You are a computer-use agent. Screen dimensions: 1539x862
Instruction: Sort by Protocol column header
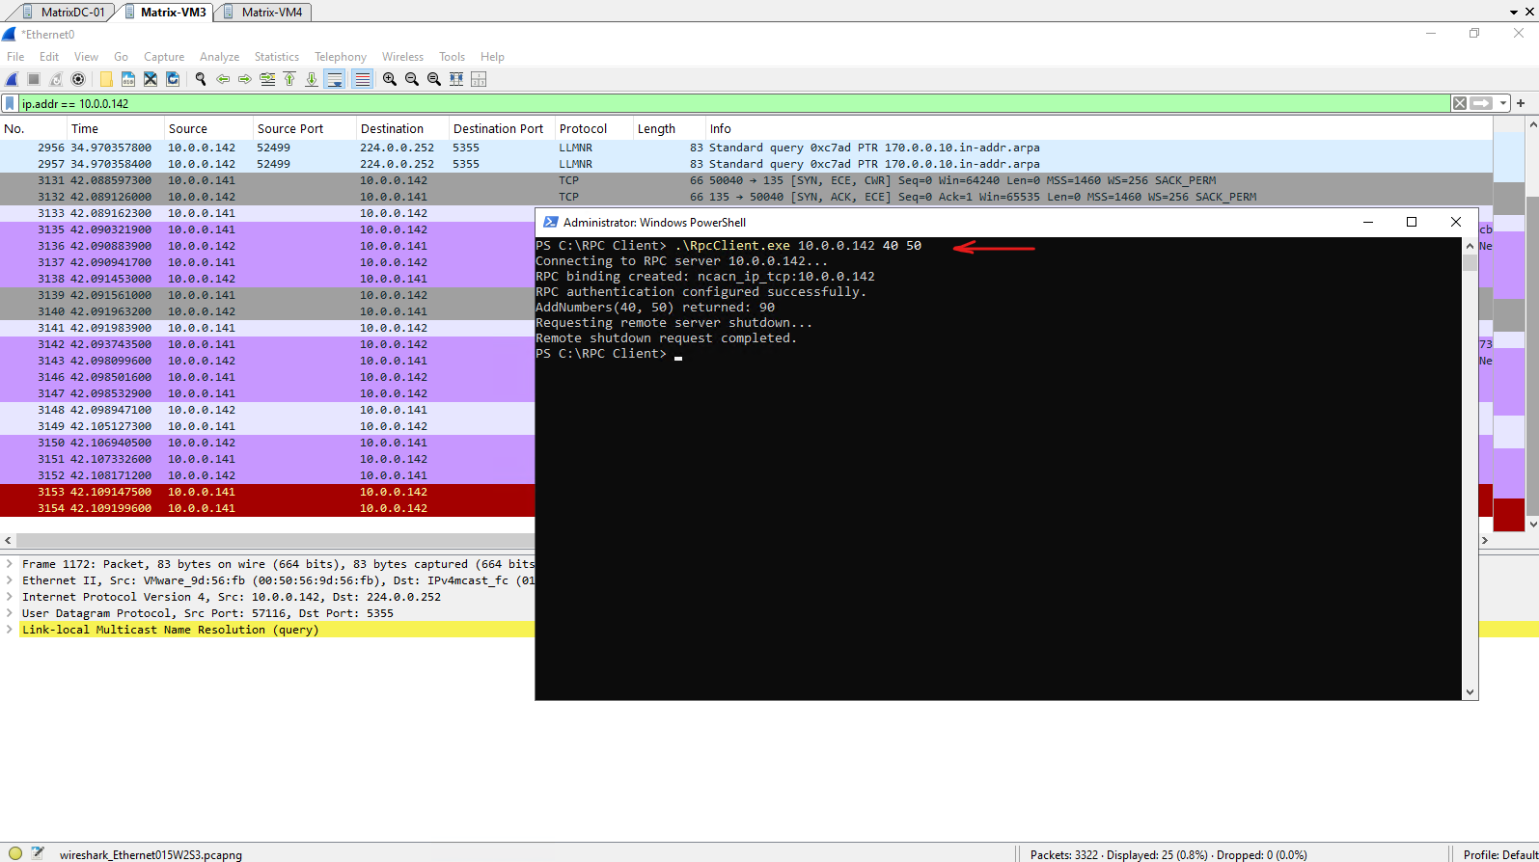[593, 128]
